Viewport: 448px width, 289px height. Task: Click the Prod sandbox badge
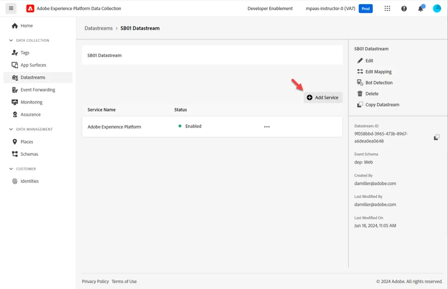366,9
